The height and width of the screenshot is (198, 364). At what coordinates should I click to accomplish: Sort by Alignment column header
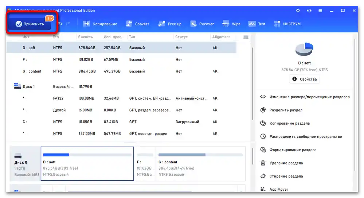tap(221, 37)
